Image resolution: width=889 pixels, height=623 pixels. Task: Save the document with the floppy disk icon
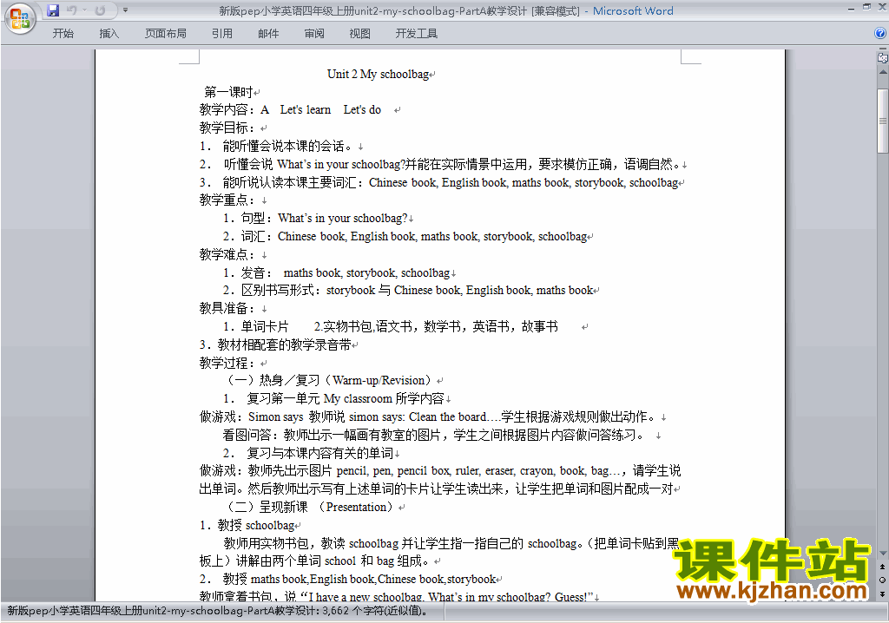[53, 10]
